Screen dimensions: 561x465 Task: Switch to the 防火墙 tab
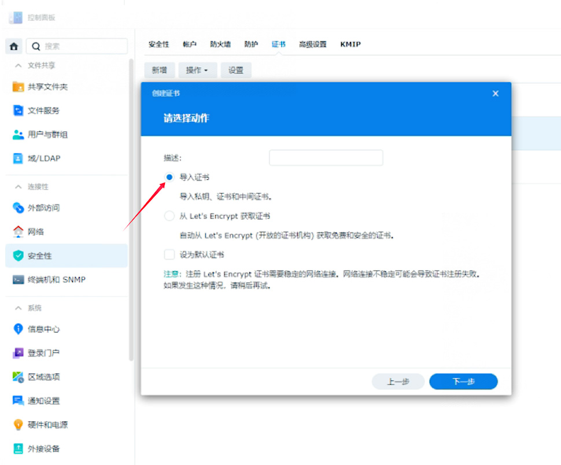(220, 44)
